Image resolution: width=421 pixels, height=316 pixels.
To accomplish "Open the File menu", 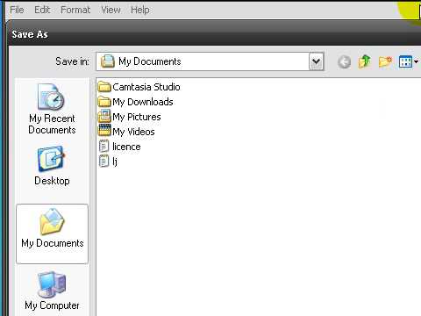I will [17, 10].
